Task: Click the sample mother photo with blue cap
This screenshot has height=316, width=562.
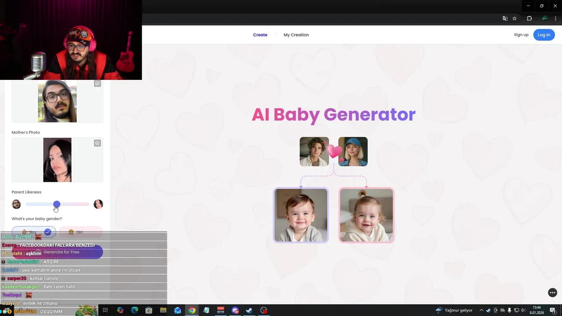Action: point(353,151)
